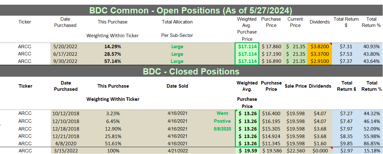Click the 14.29% weighting cell

pyautogui.click(x=113, y=47)
